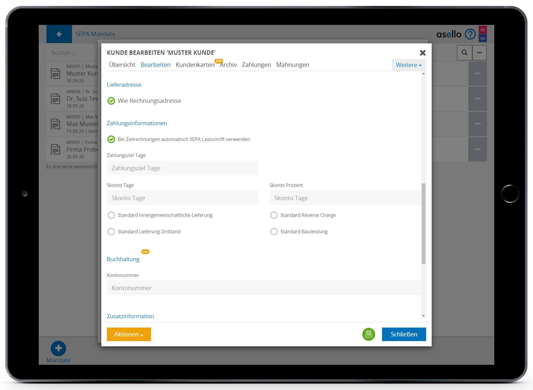This screenshot has height=390, width=533.
Task: Open the three-dot menu beside the search button
Action: click(480, 53)
